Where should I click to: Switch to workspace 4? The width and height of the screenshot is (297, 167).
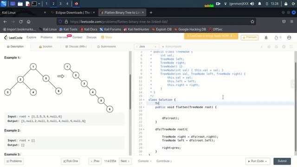[67, 4]
